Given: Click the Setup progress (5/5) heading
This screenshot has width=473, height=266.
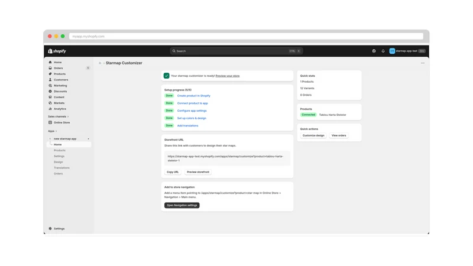Looking at the screenshot, I should (x=178, y=90).
